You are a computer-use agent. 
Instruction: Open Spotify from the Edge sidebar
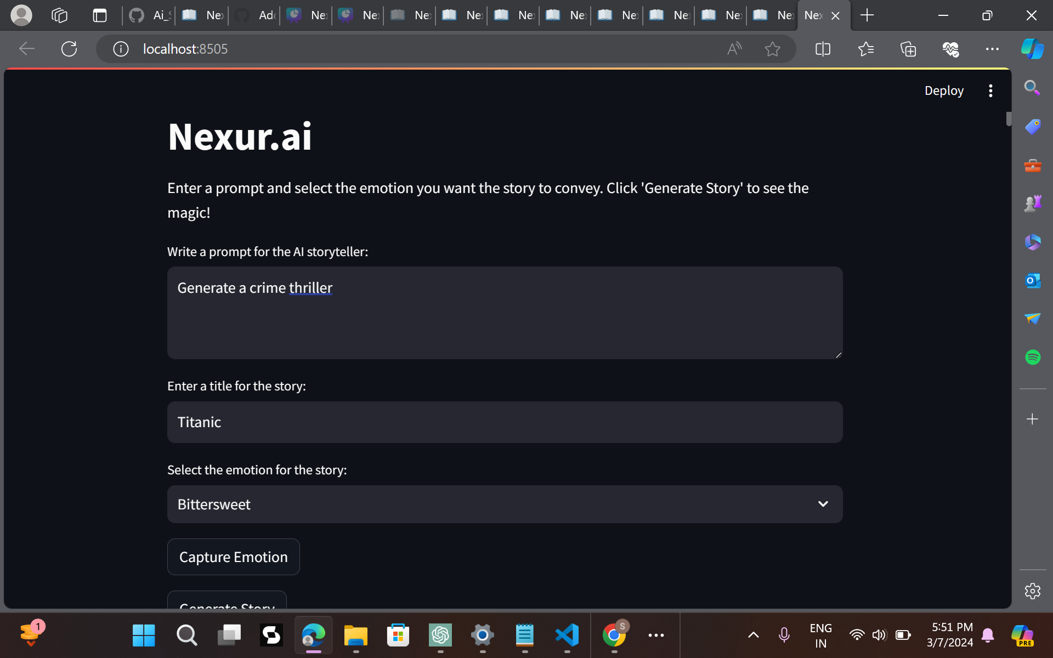pyautogui.click(x=1032, y=357)
